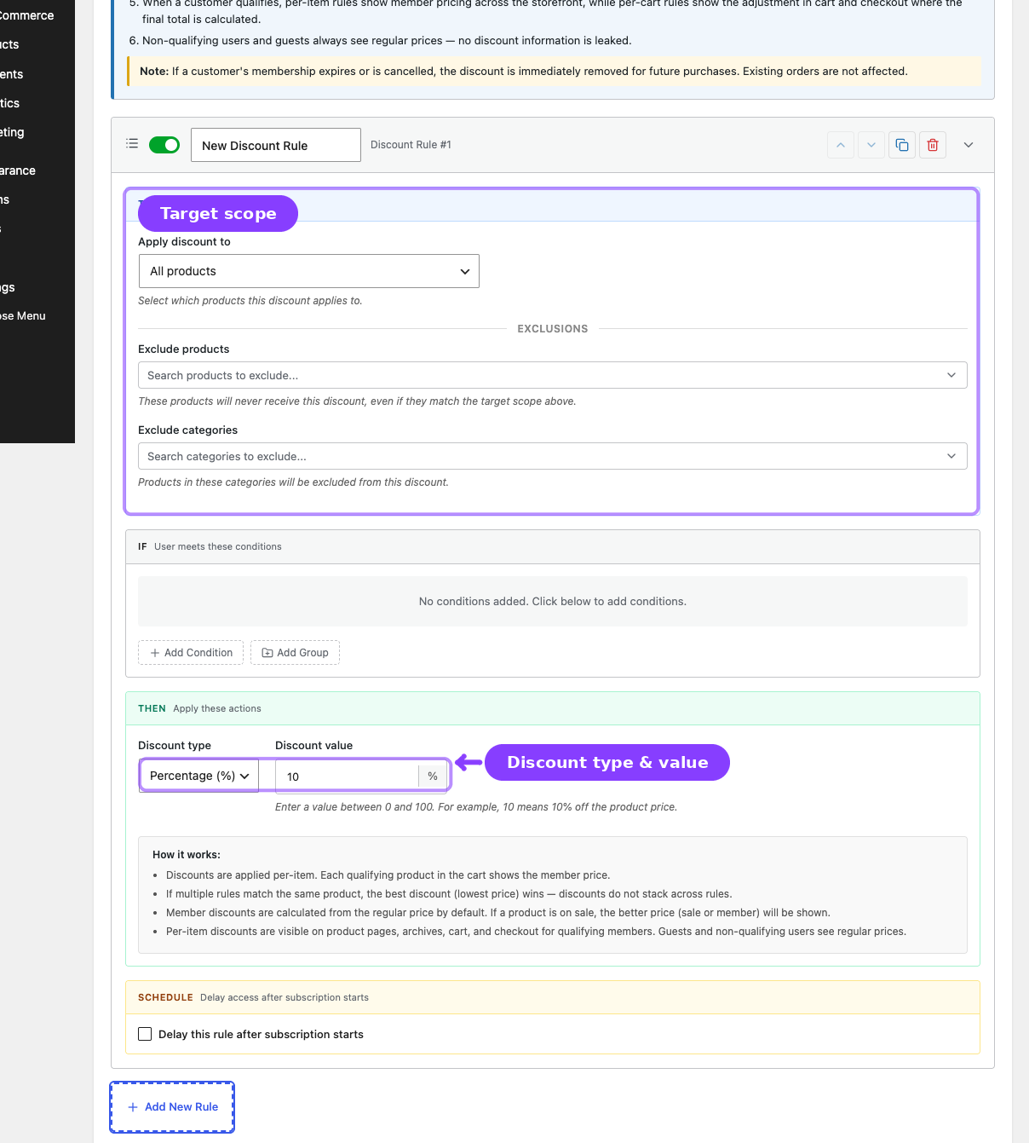The width and height of the screenshot is (1029, 1143).
Task: Click the drag handle icon of Discount Rule #1
Action: coord(132,144)
